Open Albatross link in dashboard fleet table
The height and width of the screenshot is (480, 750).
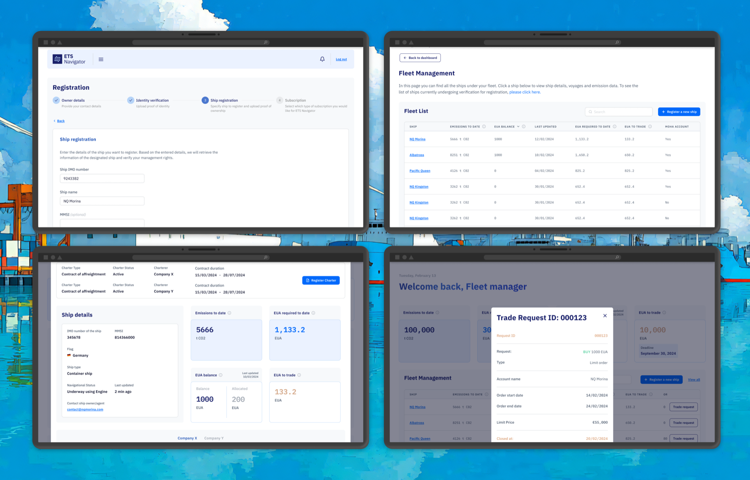tap(417, 423)
